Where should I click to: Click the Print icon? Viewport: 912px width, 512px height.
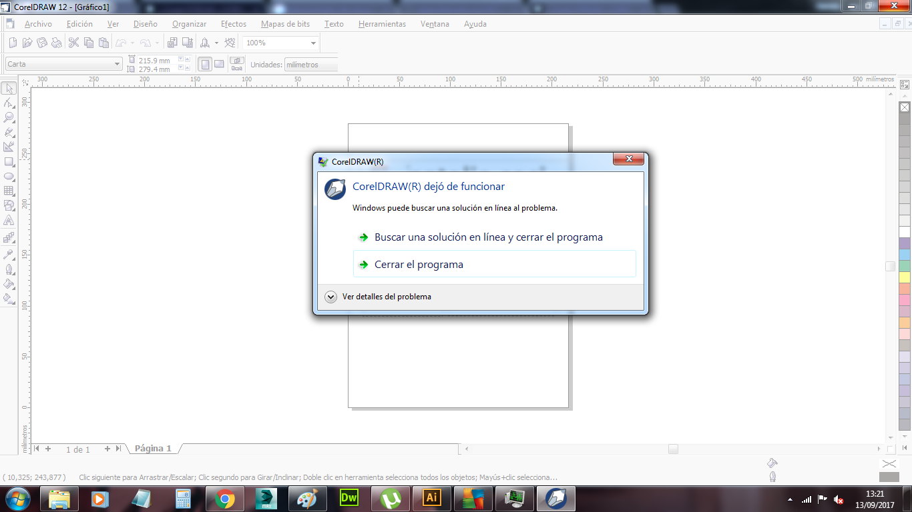57,43
